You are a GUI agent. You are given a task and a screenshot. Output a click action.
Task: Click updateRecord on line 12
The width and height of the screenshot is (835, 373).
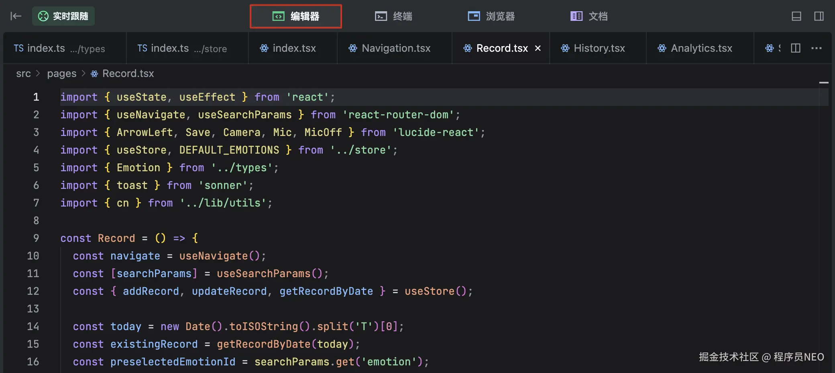tap(229, 291)
